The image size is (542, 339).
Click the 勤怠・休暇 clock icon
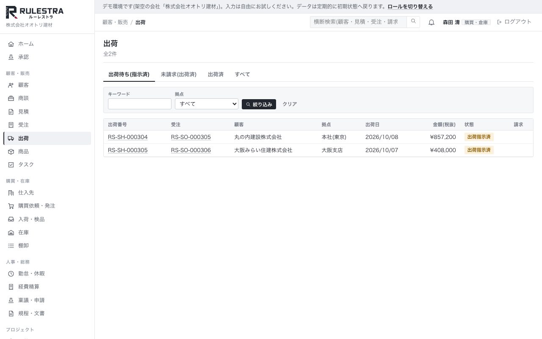tap(11, 274)
